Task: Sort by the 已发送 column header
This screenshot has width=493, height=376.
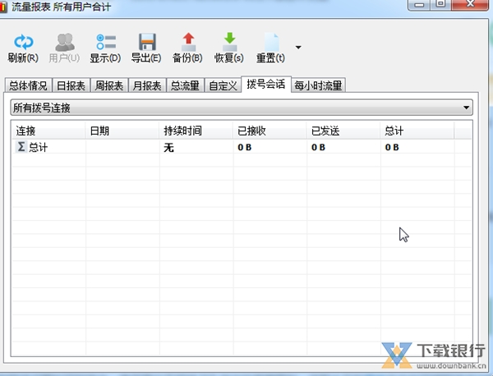Action: (x=343, y=131)
